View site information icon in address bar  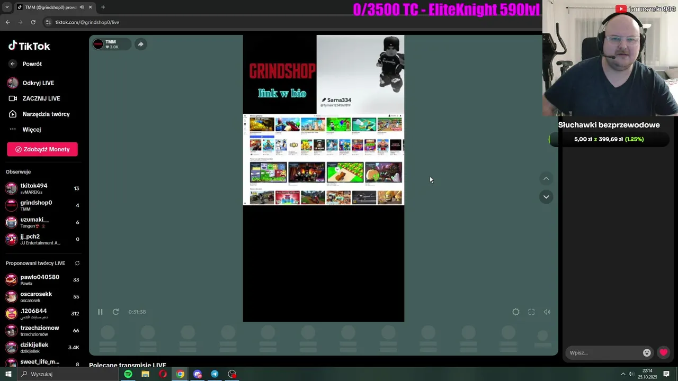tap(48, 22)
